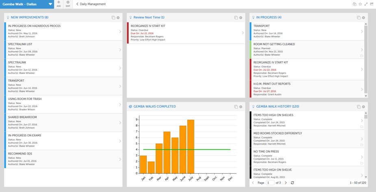The height and width of the screenshot is (192, 376).
Task: Click the Apr bar in chart
Action: click(167, 153)
